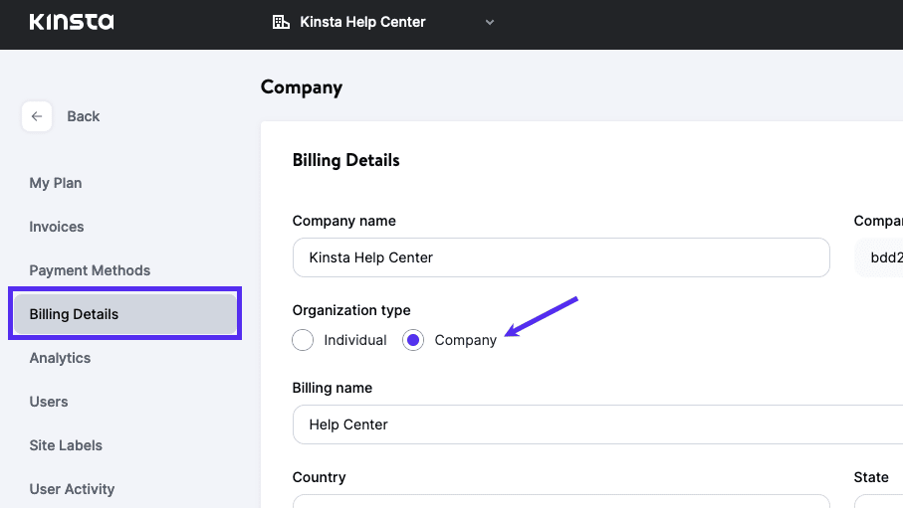Click the company building icon in header
903x508 pixels.
click(281, 22)
